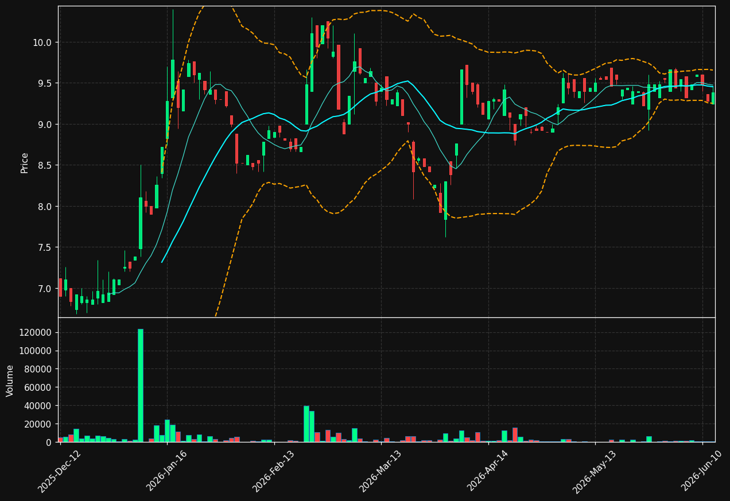Click the 2026-May-13 date label
Viewport: 730px width, 501px height.
(x=595, y=471)
